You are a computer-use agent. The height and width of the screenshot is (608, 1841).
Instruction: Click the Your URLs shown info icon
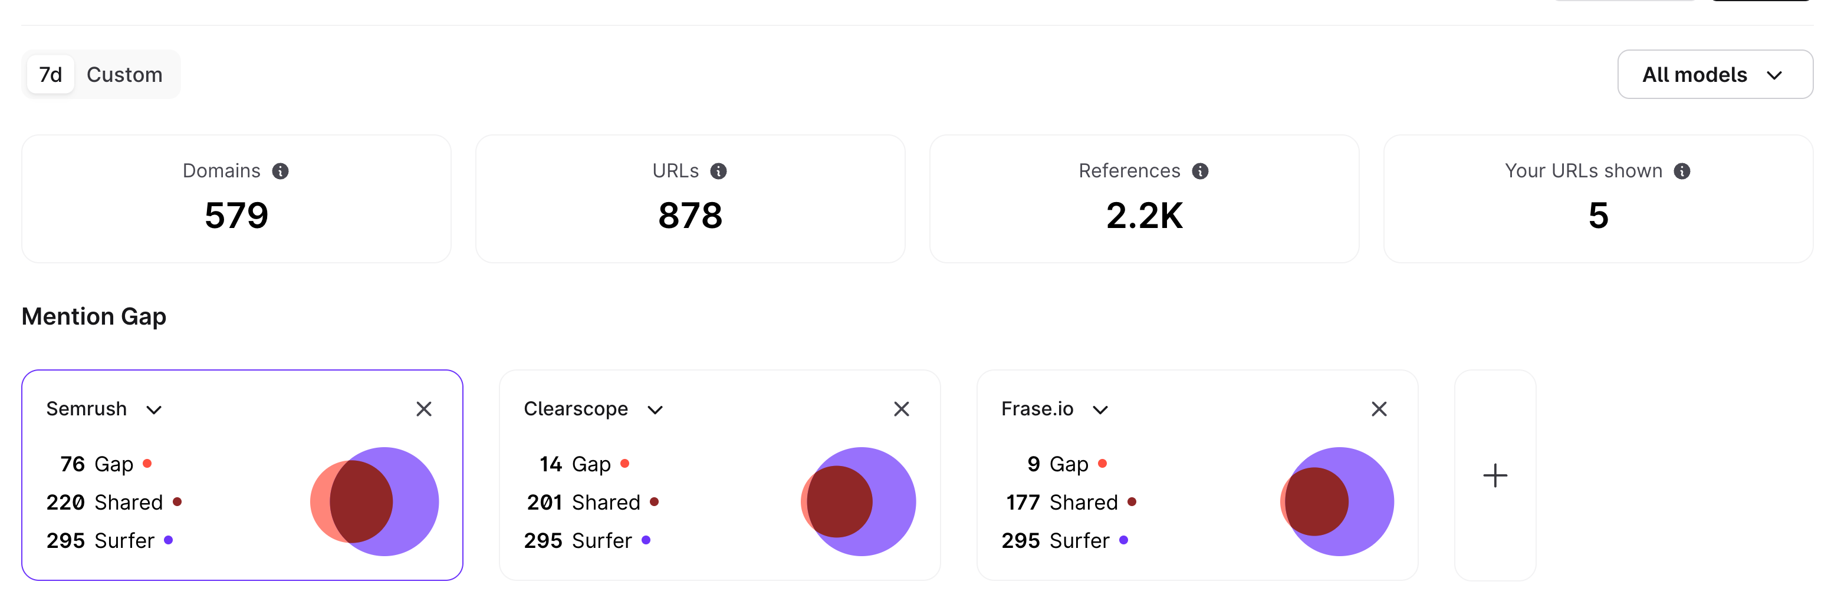tap(1682, 171)
